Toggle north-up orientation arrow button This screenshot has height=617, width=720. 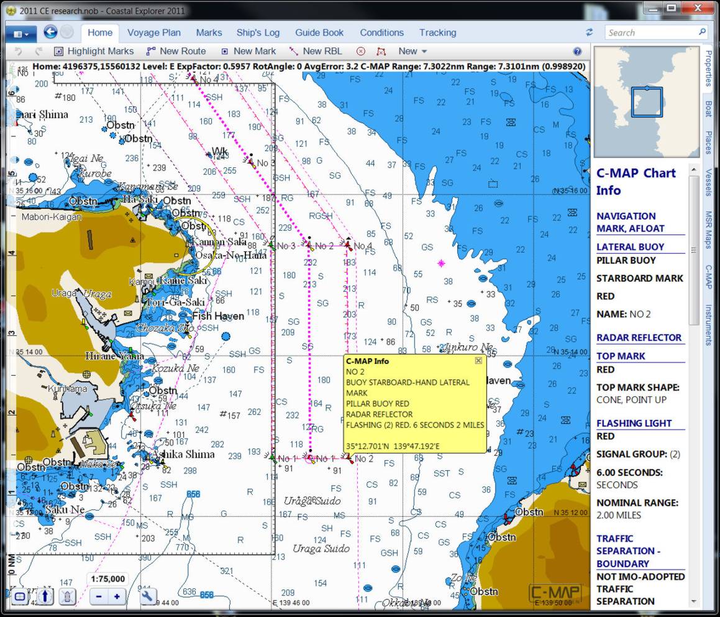pos(45,596)
